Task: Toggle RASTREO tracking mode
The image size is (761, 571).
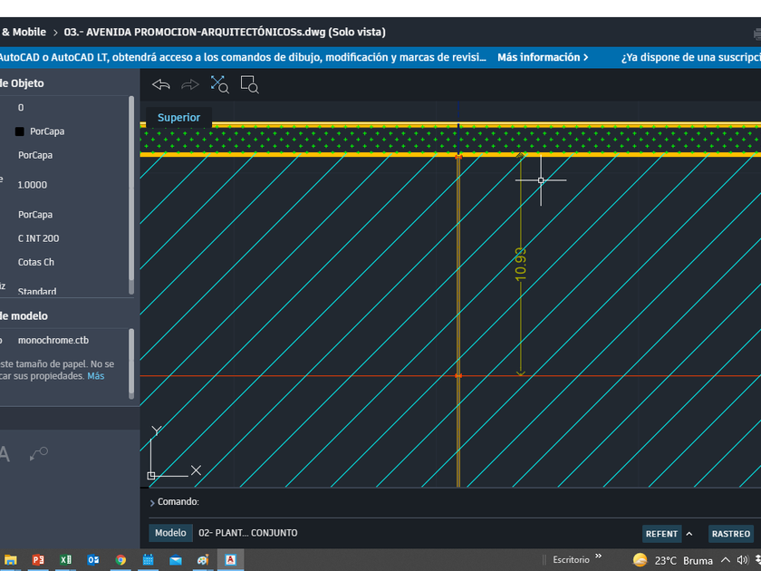Action: pos(730,534)
